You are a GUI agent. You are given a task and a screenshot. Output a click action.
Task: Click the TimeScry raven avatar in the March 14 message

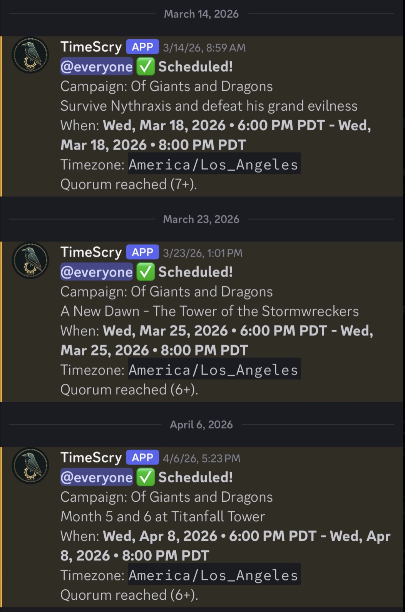(x=30, y=54)
